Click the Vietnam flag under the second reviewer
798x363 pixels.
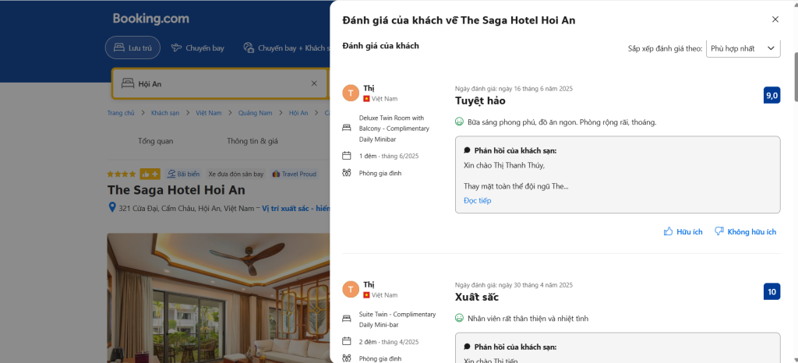(366, 295)
